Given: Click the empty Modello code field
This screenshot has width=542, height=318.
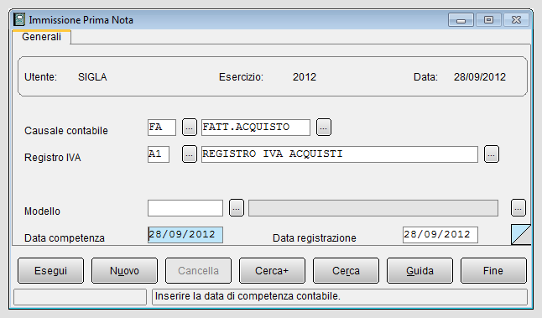Looking at the screenshot, I should click(185, 208).
